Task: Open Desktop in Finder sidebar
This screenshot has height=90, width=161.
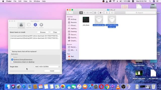Action: [x=72, y=31]
